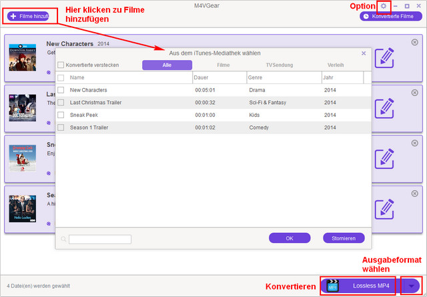Click the Doctor Who thumbnail
Screen dimensions: 427x297
[x=22, y=108]
